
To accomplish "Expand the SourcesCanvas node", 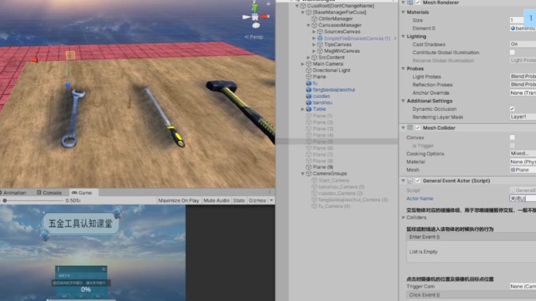I will (x=314, y=32).
